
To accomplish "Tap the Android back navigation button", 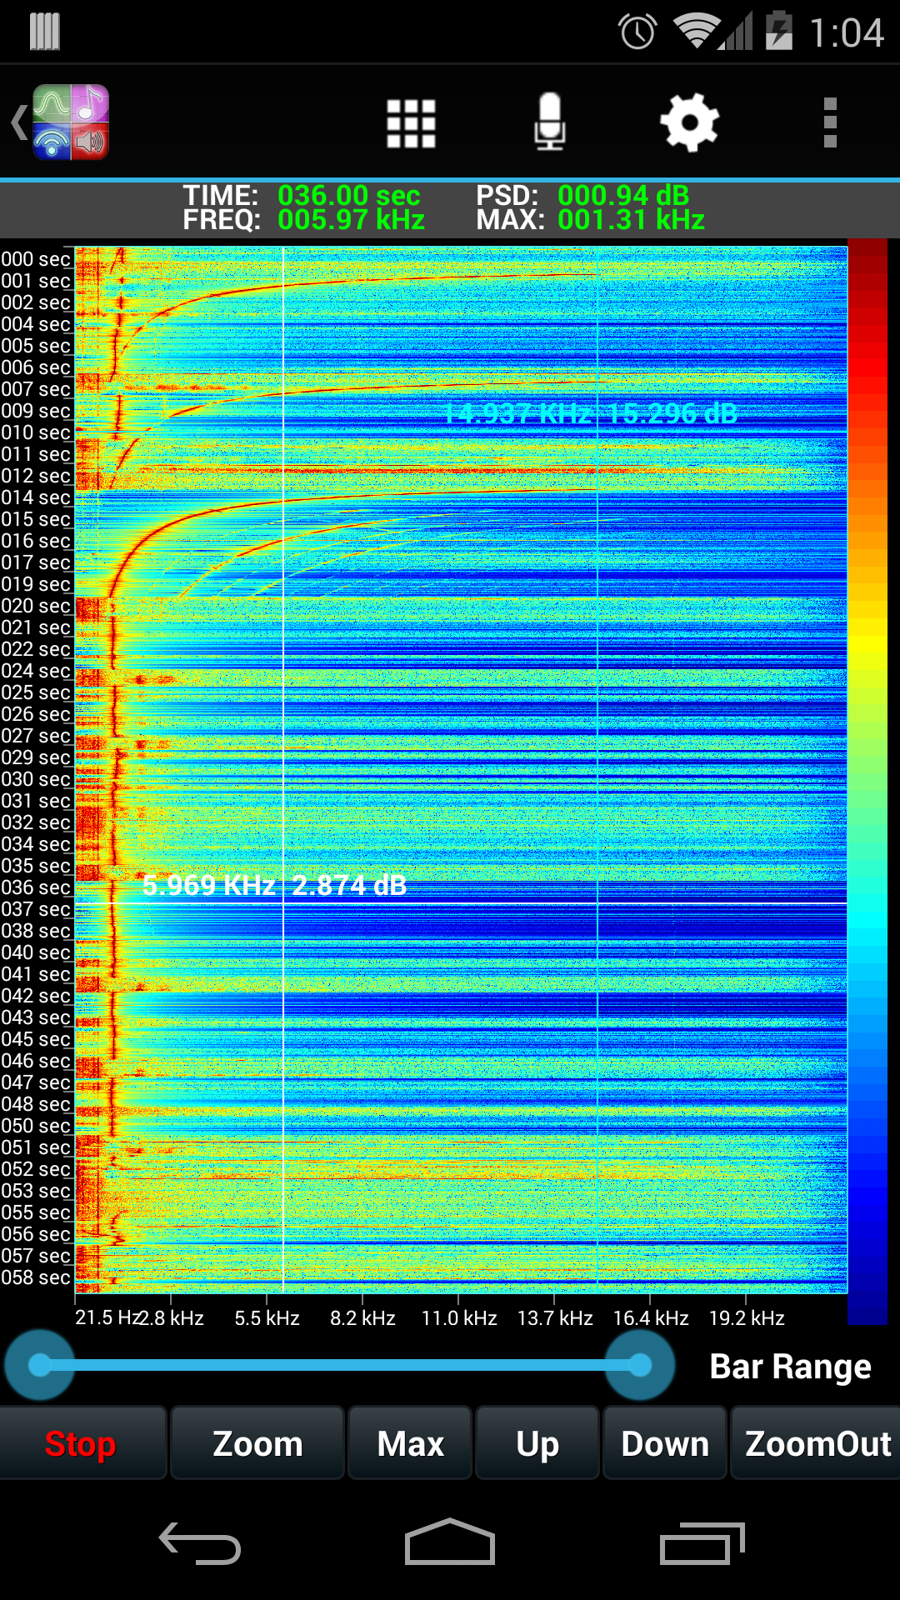I will click(x=200, y=1543).
